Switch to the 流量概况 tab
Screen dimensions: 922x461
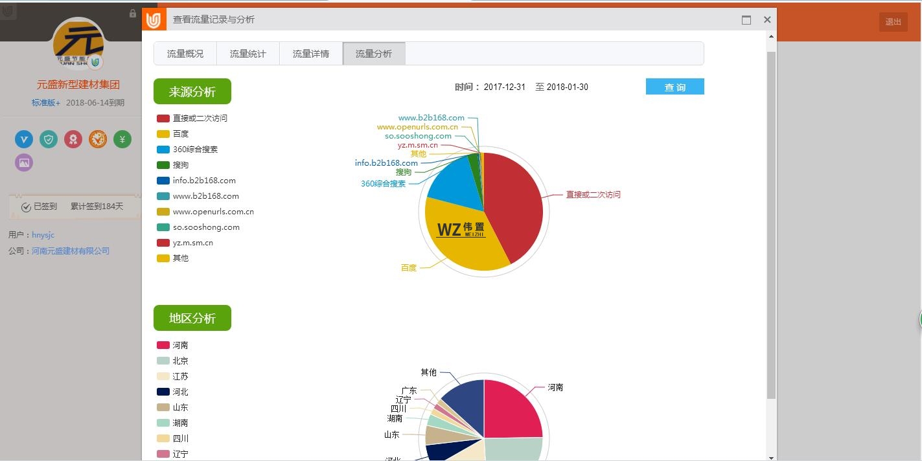tap(185, 54)
